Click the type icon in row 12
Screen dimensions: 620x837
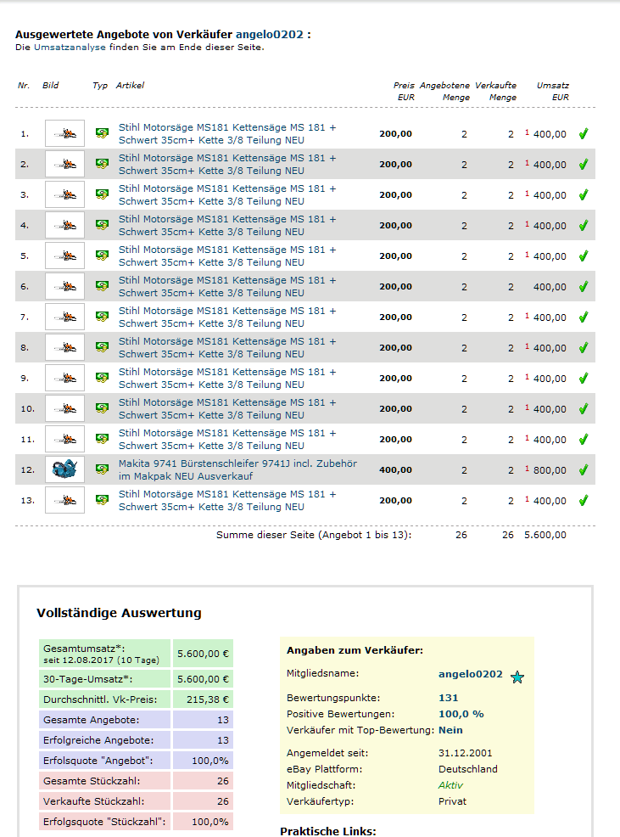102,469
